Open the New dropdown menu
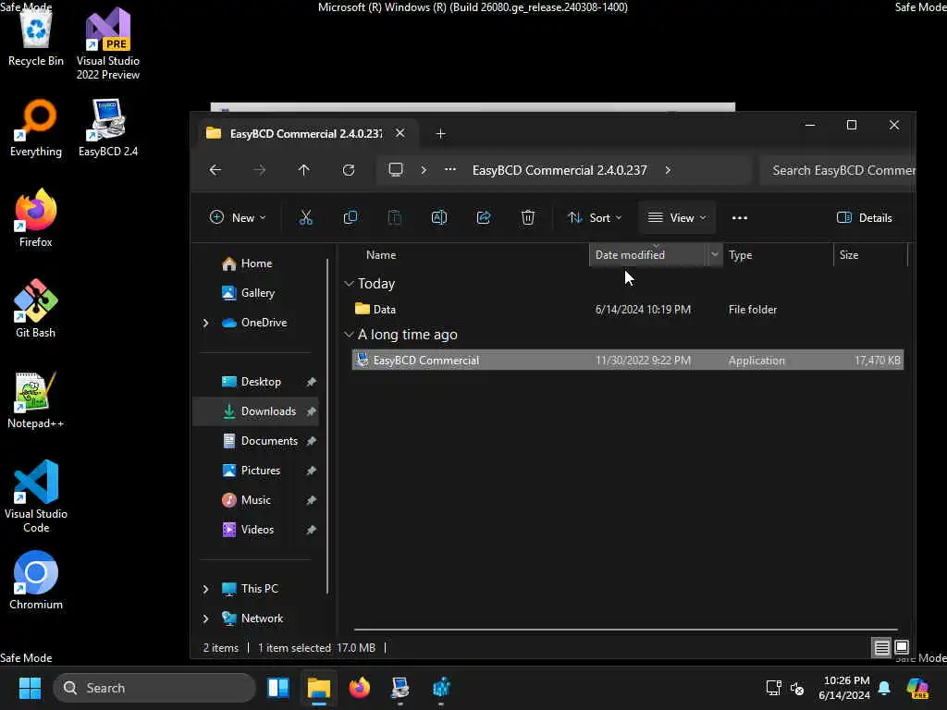 point(238,218)
